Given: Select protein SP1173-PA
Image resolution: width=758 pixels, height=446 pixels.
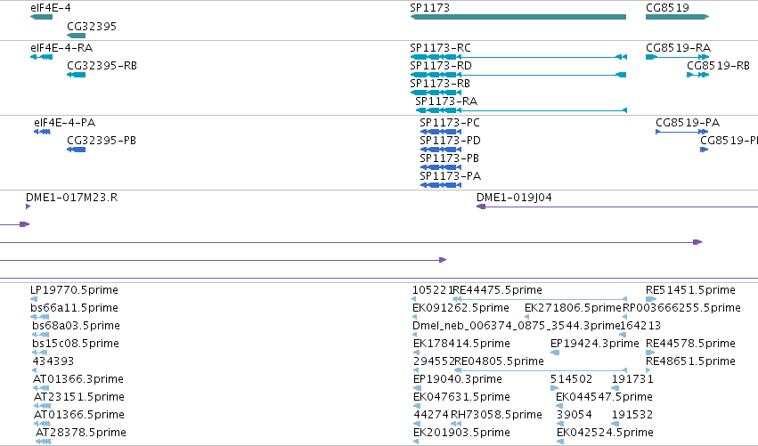Looking at the screenshot, I should (x=450, y=176).
